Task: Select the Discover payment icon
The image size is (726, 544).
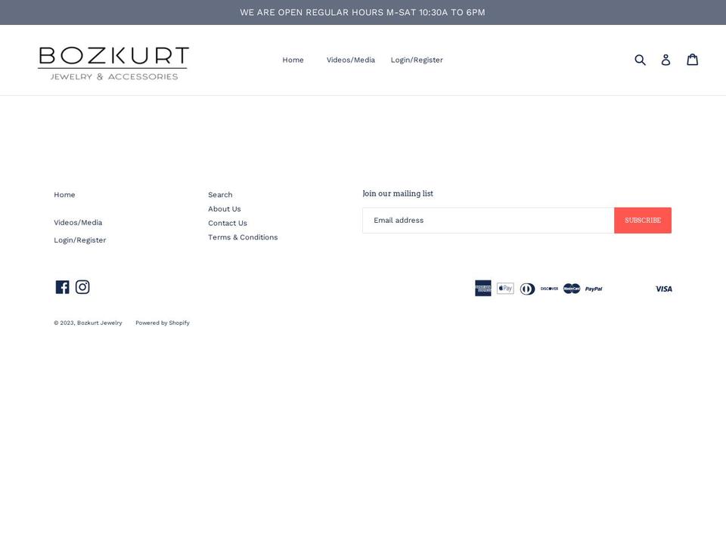Action: [548, 288]
